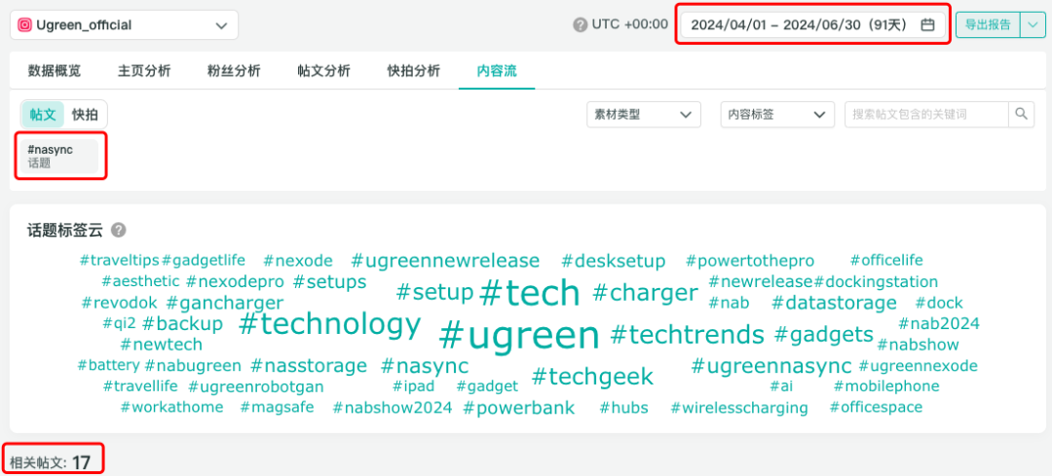Click the #backup hashtag
The height and width of the screenshot is (476, 1052).
tap(182, 324)
